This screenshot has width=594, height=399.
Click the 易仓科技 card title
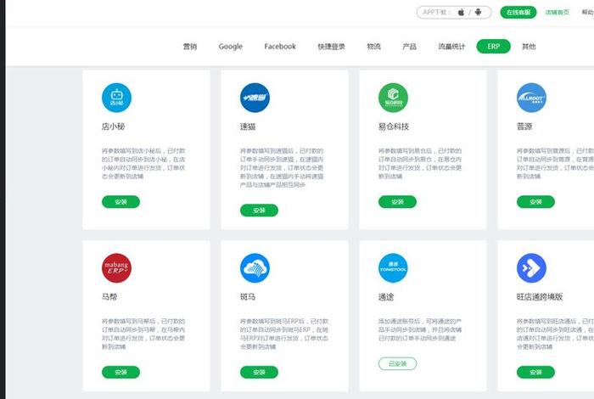pyautogui.click(x=394, y=126)
